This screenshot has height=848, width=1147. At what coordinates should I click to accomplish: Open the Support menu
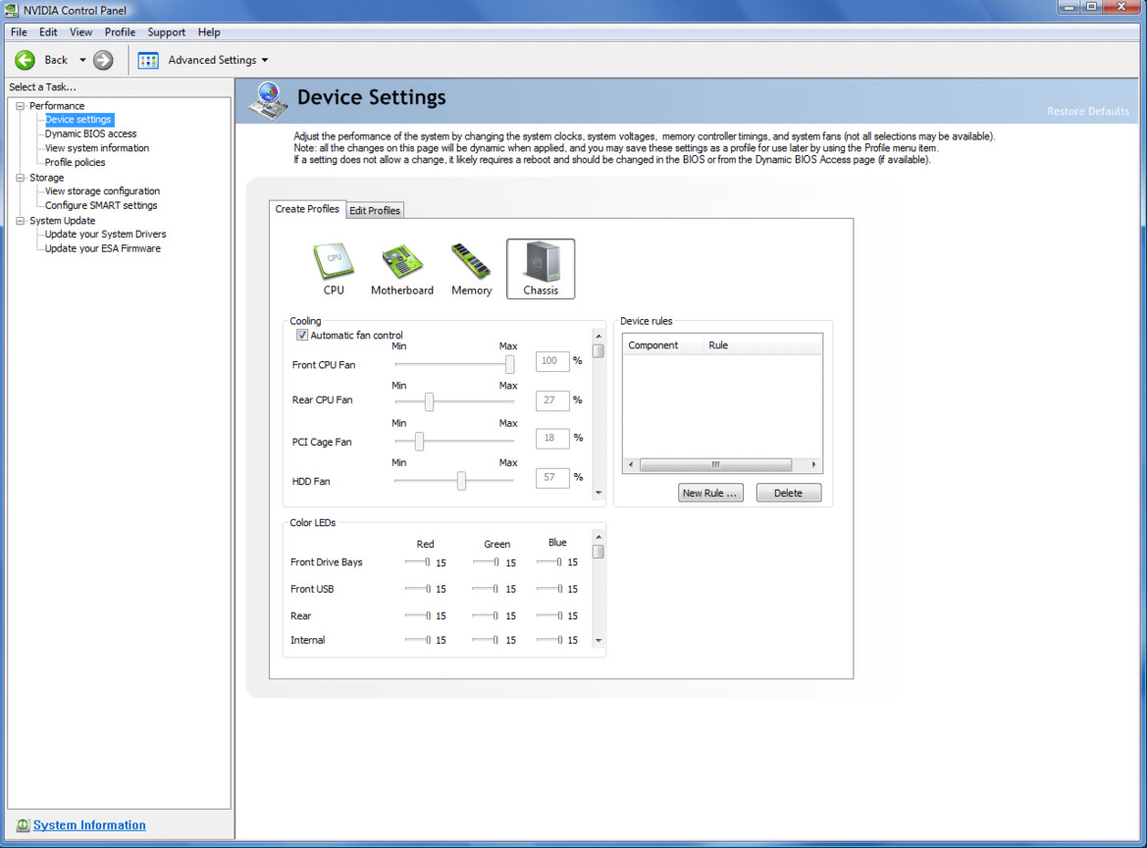pos(166,32)
